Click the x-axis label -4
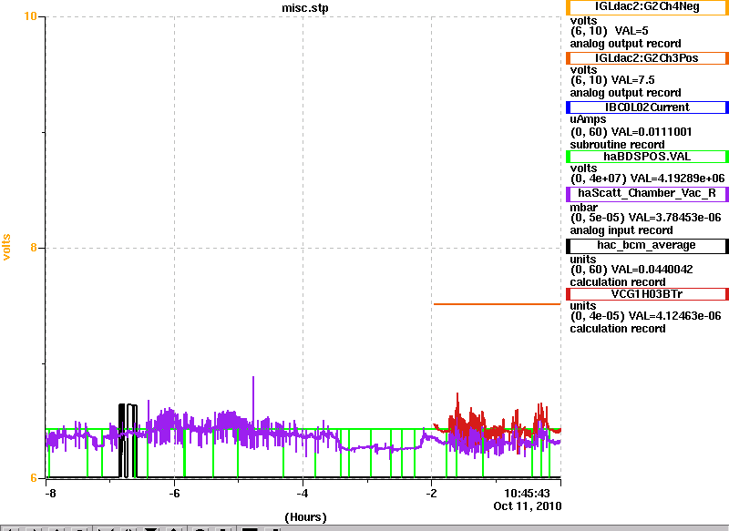729x531 pixels. (x=303, y=494)
